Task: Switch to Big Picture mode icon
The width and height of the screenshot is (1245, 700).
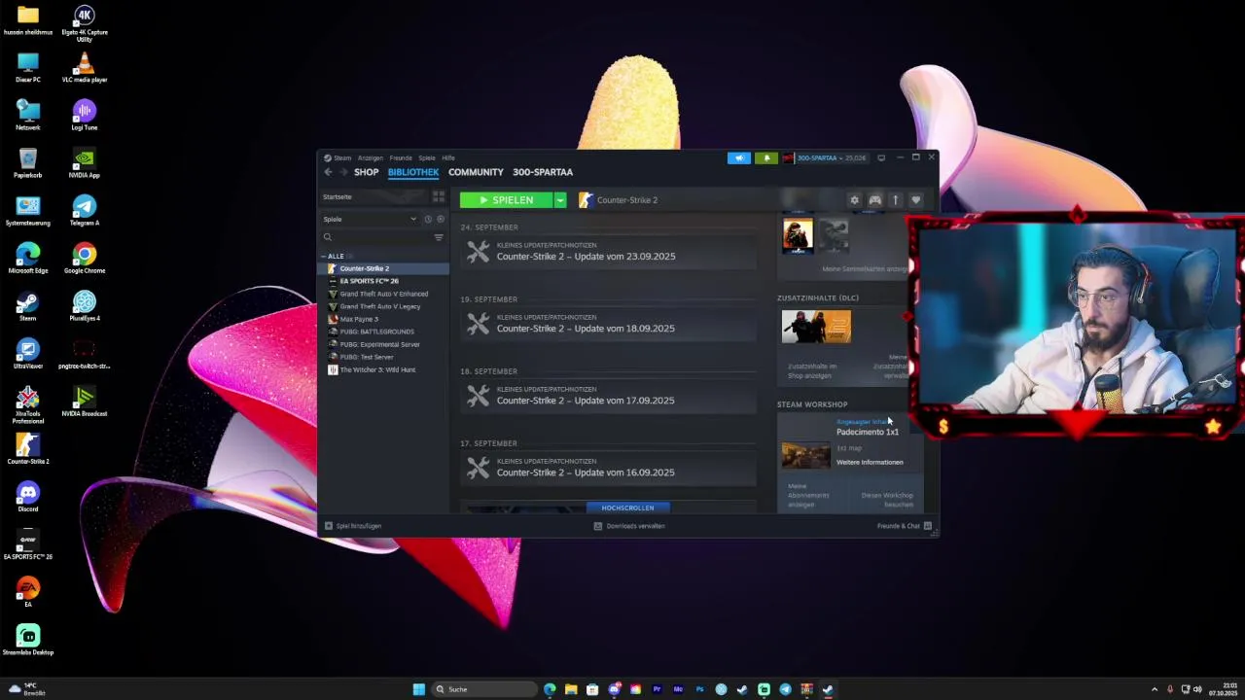Action: (881, 157)
